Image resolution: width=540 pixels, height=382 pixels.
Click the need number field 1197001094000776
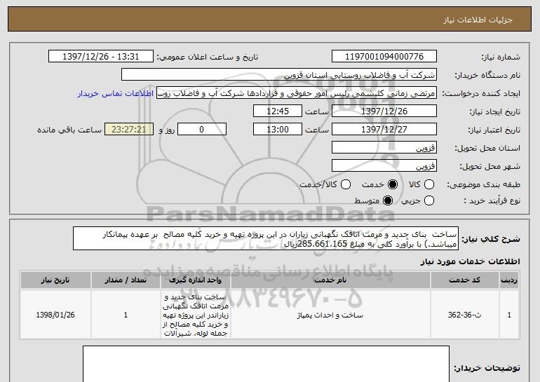384,57
